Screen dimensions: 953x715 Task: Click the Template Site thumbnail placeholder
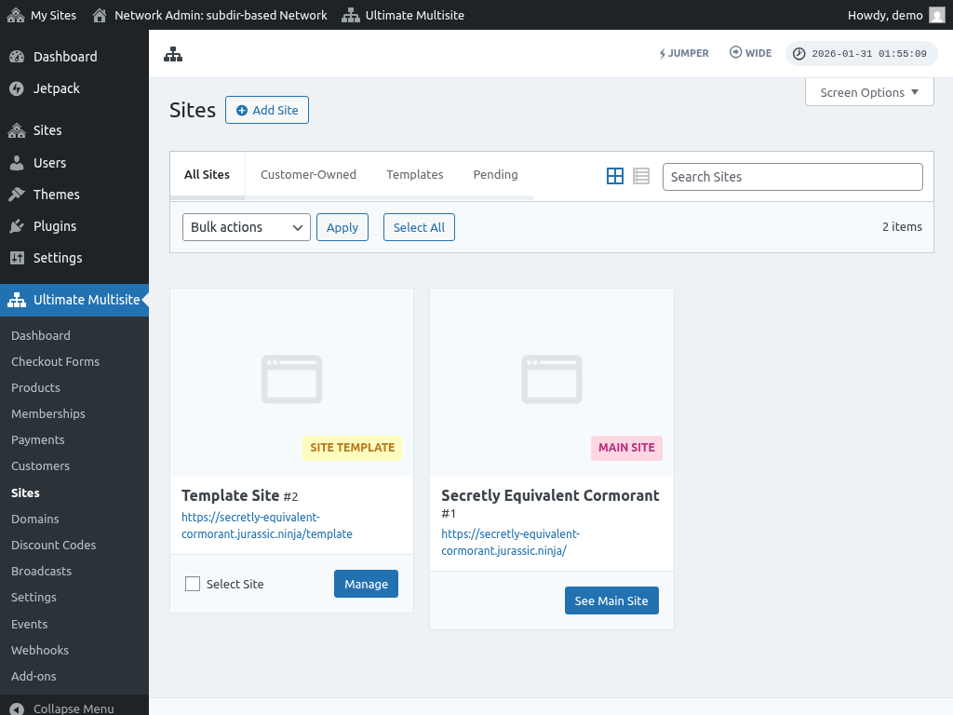[x=291, y=380]
